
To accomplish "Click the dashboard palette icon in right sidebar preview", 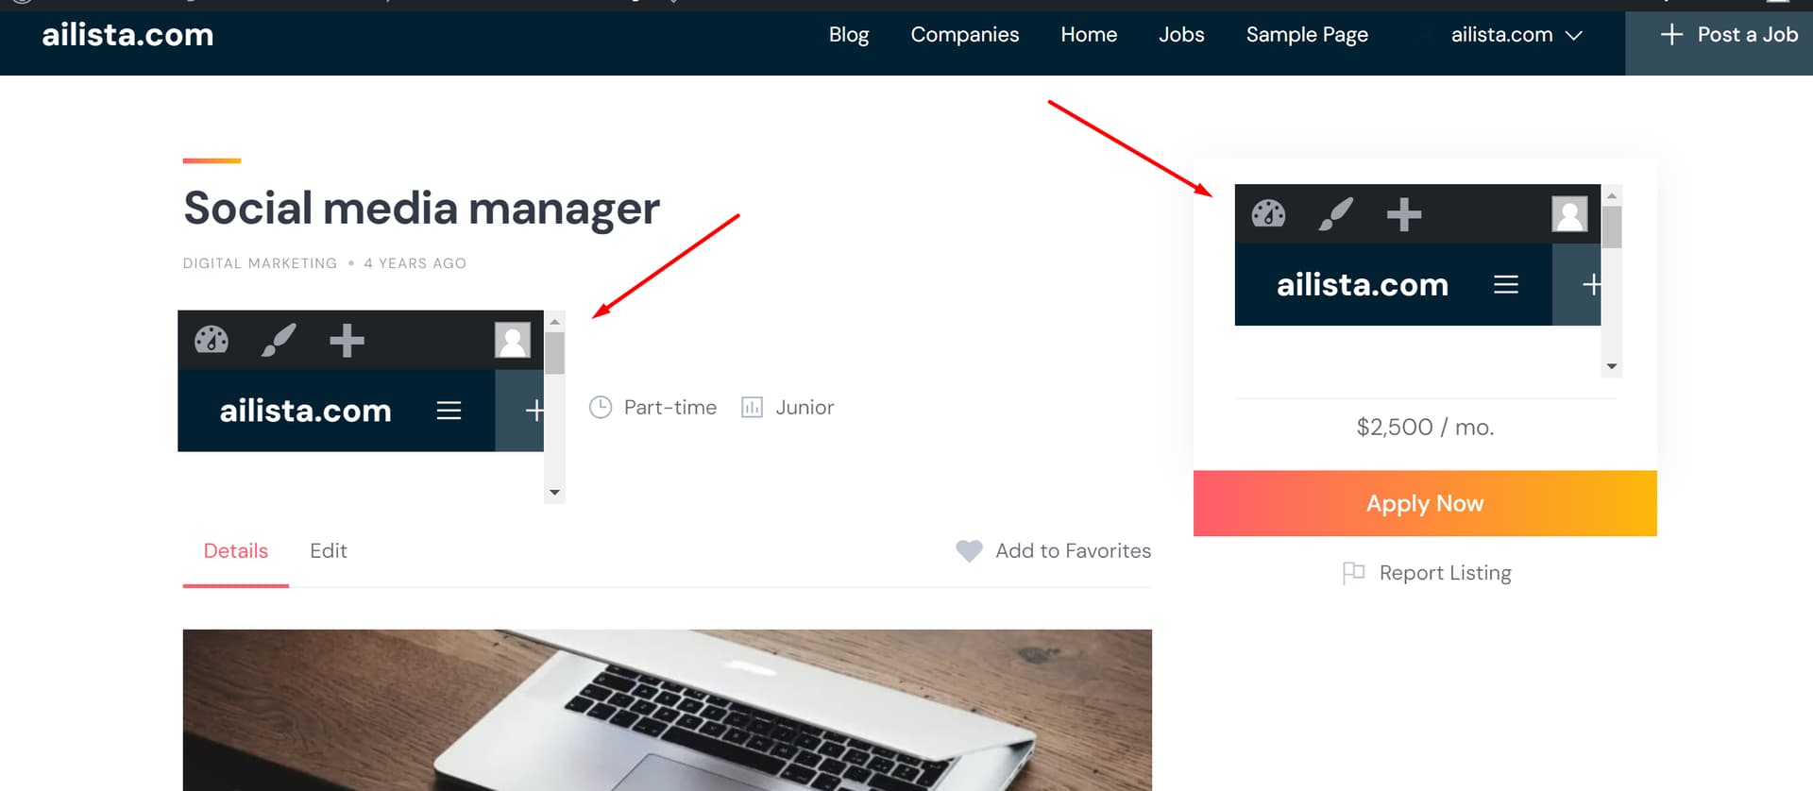I will pyautogui.click(x=1268, y=214).
